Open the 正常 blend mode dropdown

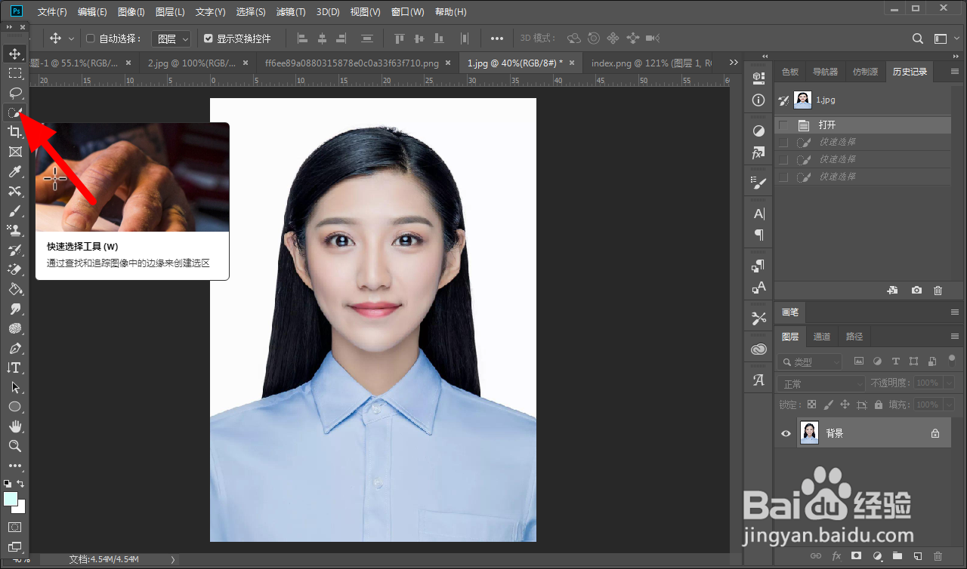pos(820,383)
